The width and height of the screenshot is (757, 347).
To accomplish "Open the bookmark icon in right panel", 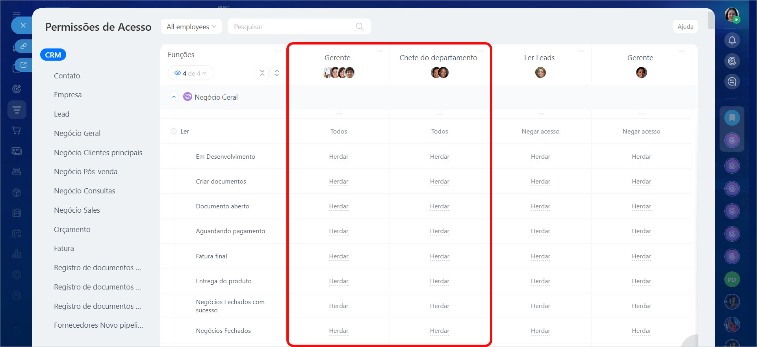I will (x=732, y=118).
